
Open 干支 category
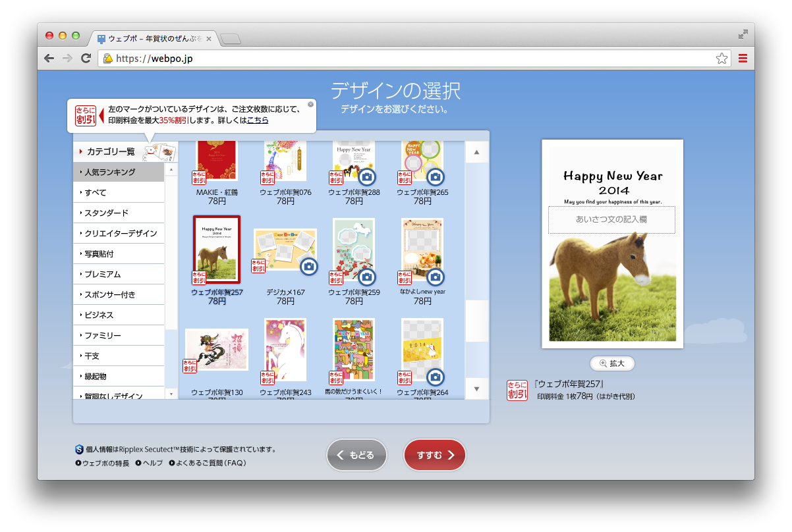point(119,356)
